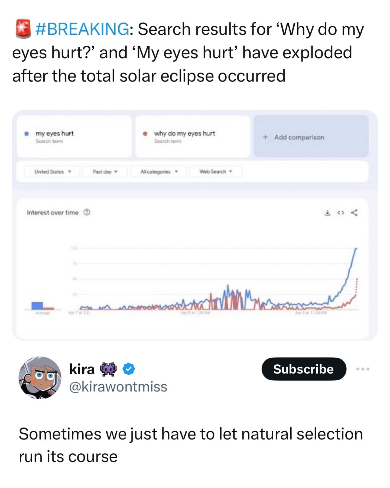The height and width of the screenshot is (488, 390).
Task: Open the All categories dropdown
Action: [159, 172]
